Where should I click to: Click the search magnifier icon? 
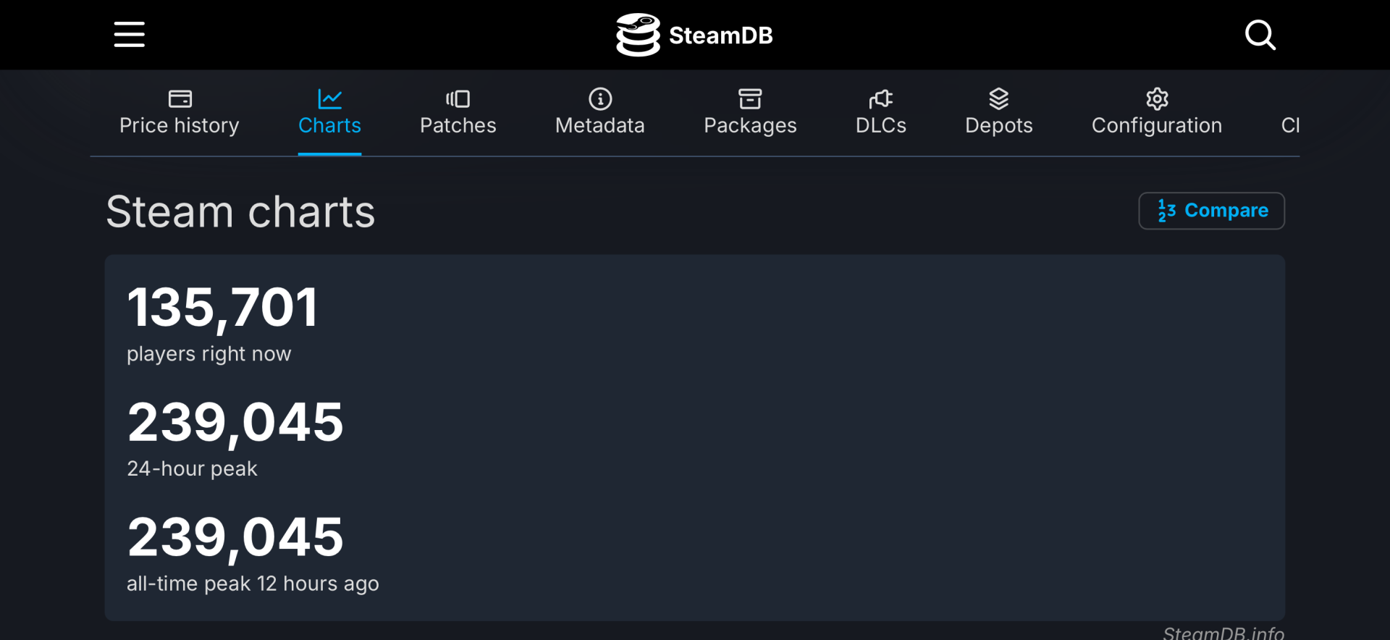click(1260, 35)
